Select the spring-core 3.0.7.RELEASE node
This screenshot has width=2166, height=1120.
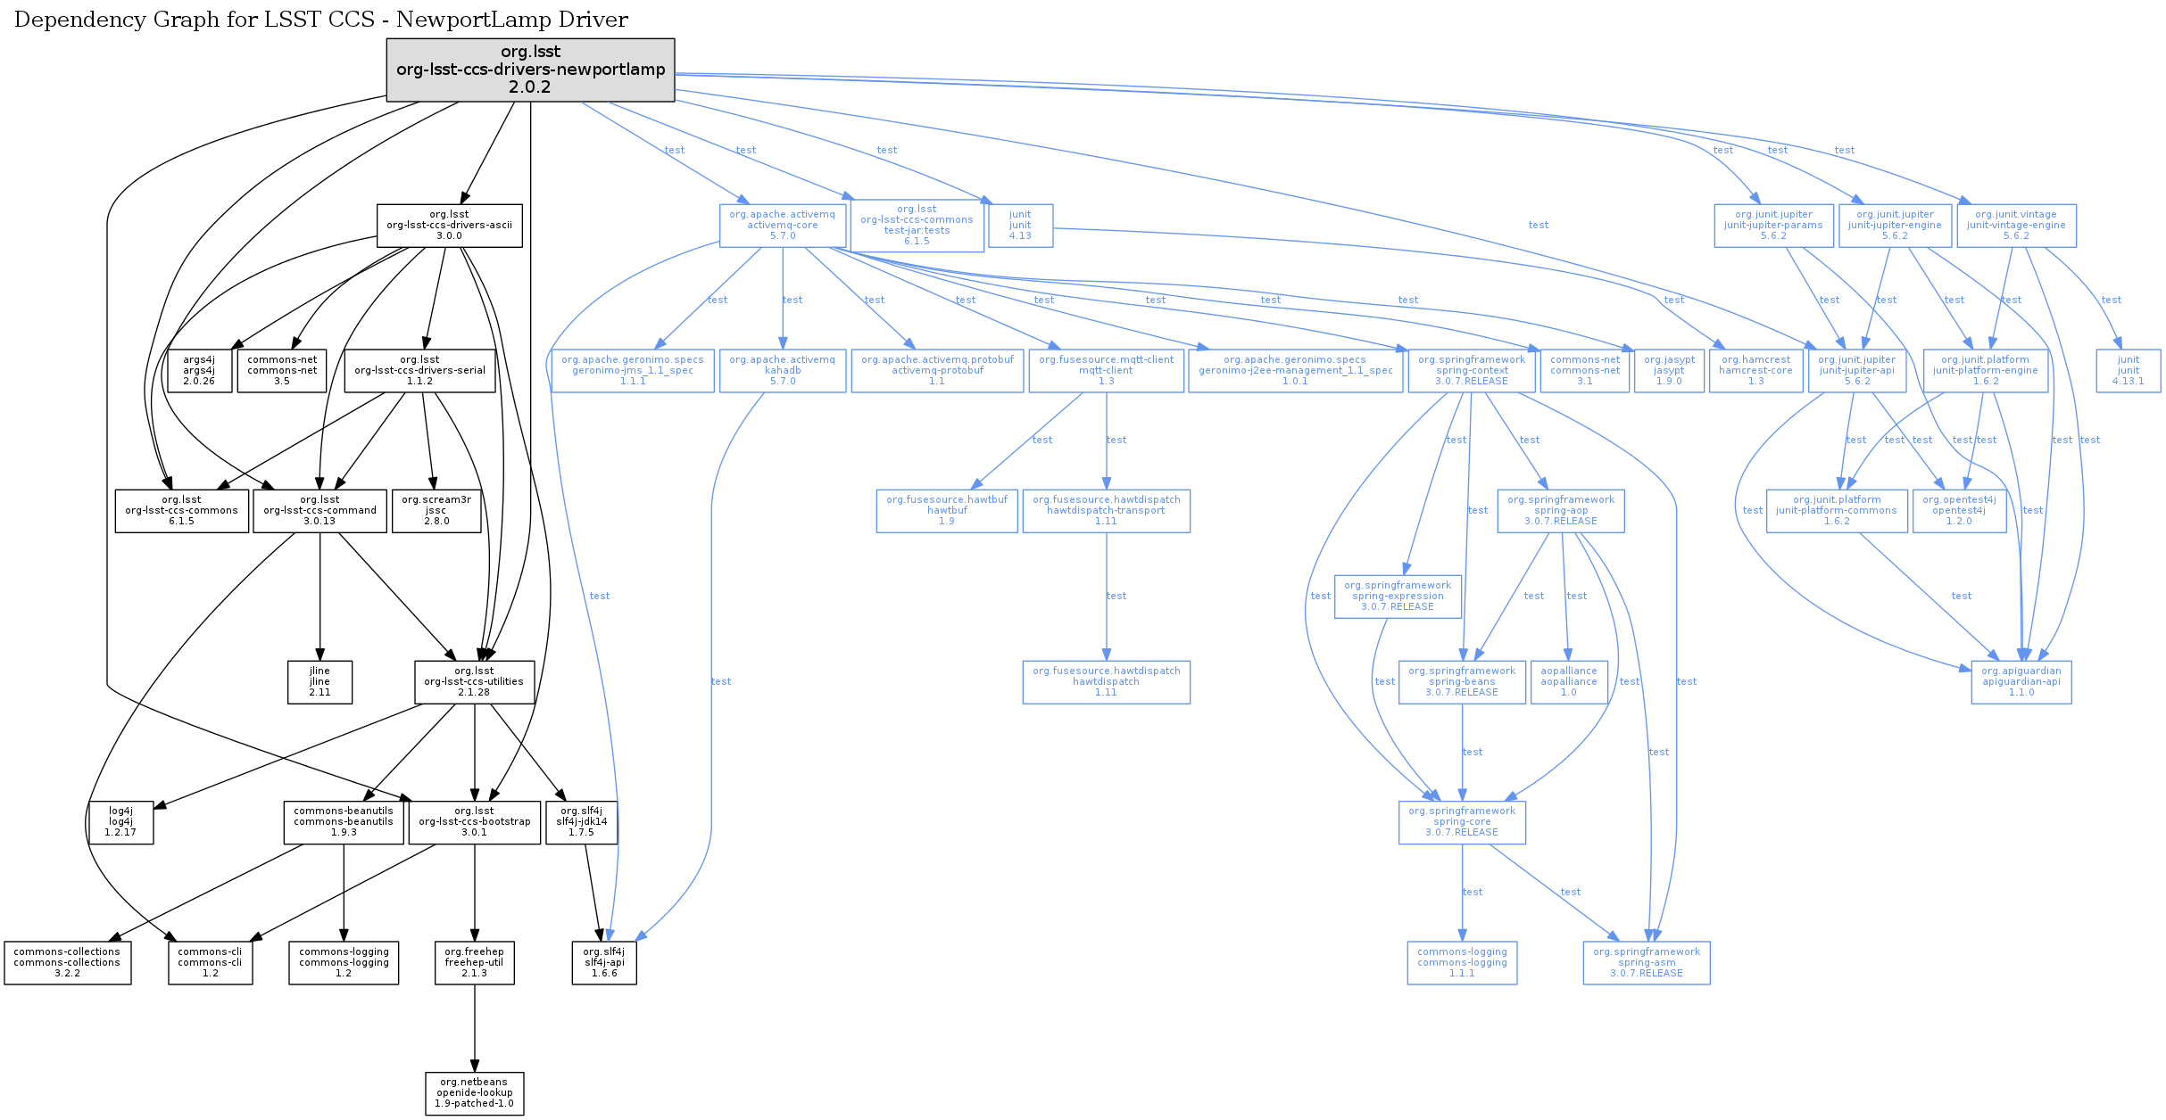pyautogui.click(x=1462, y=821)
